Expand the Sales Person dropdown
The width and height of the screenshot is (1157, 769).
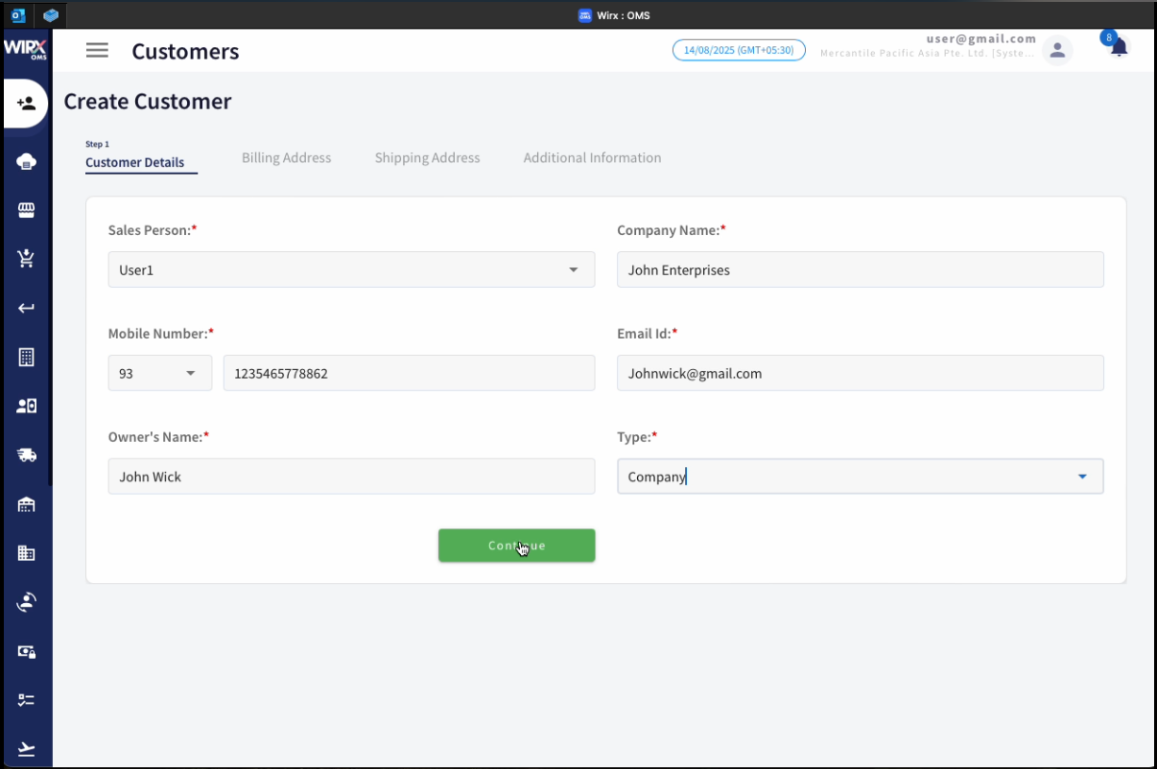[x=351, y=269]
